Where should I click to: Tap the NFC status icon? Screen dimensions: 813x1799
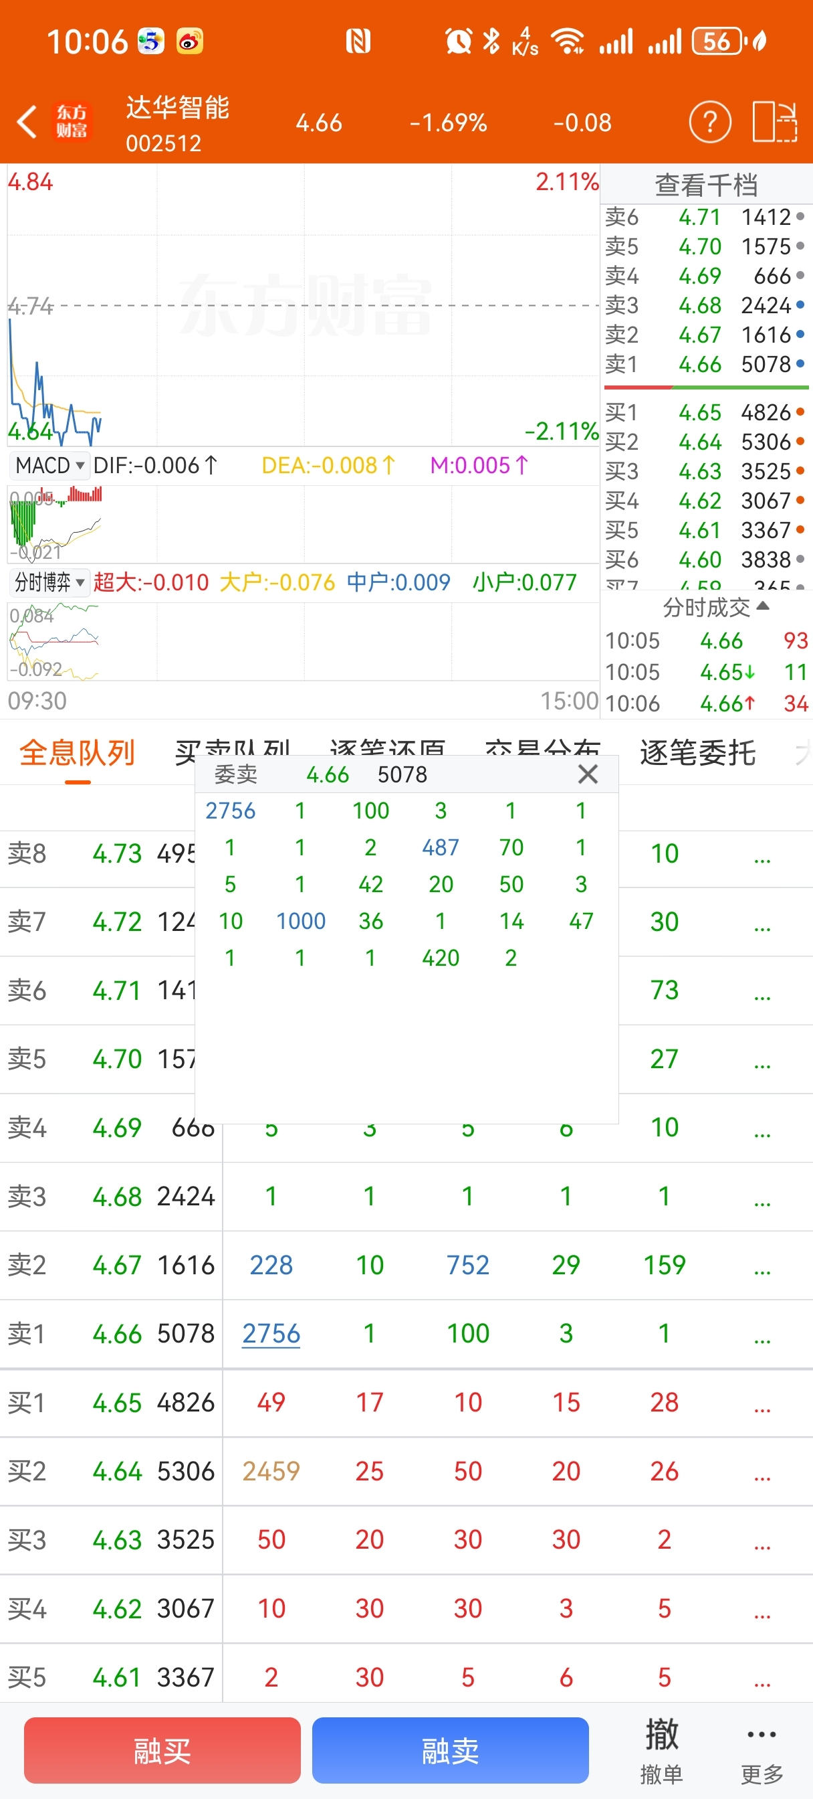(x=358, y=41)
